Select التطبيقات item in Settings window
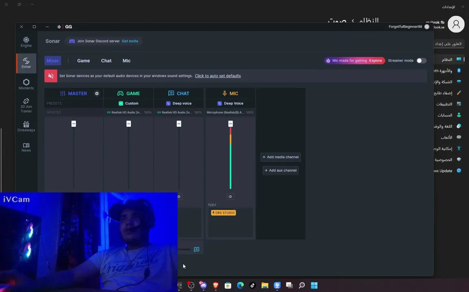 [x=449, y=104]
